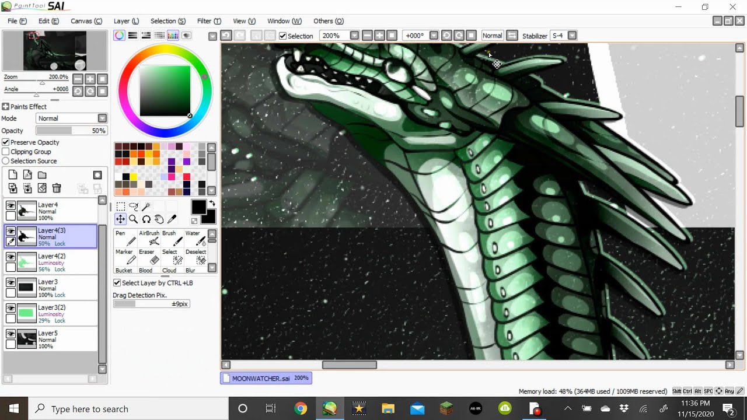Image resolution: width=747 pixels, height=420 pixels.
Task: Create a new layer folder
Action: click(x=42, y=174)
